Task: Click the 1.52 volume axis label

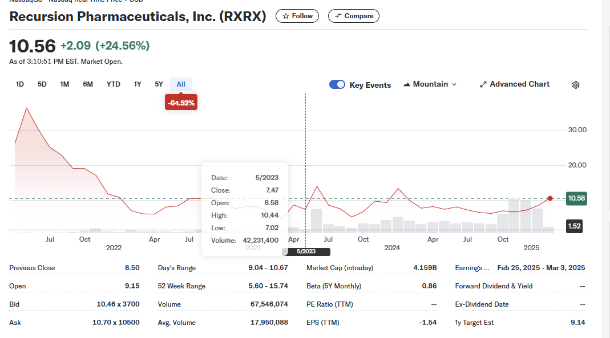Action: pos(574,226)
